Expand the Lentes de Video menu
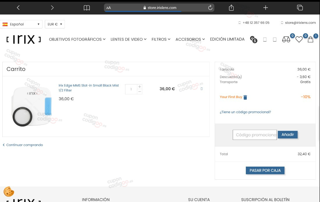The height and width of the screenshot is (202, 320). (x=128, y=39)
